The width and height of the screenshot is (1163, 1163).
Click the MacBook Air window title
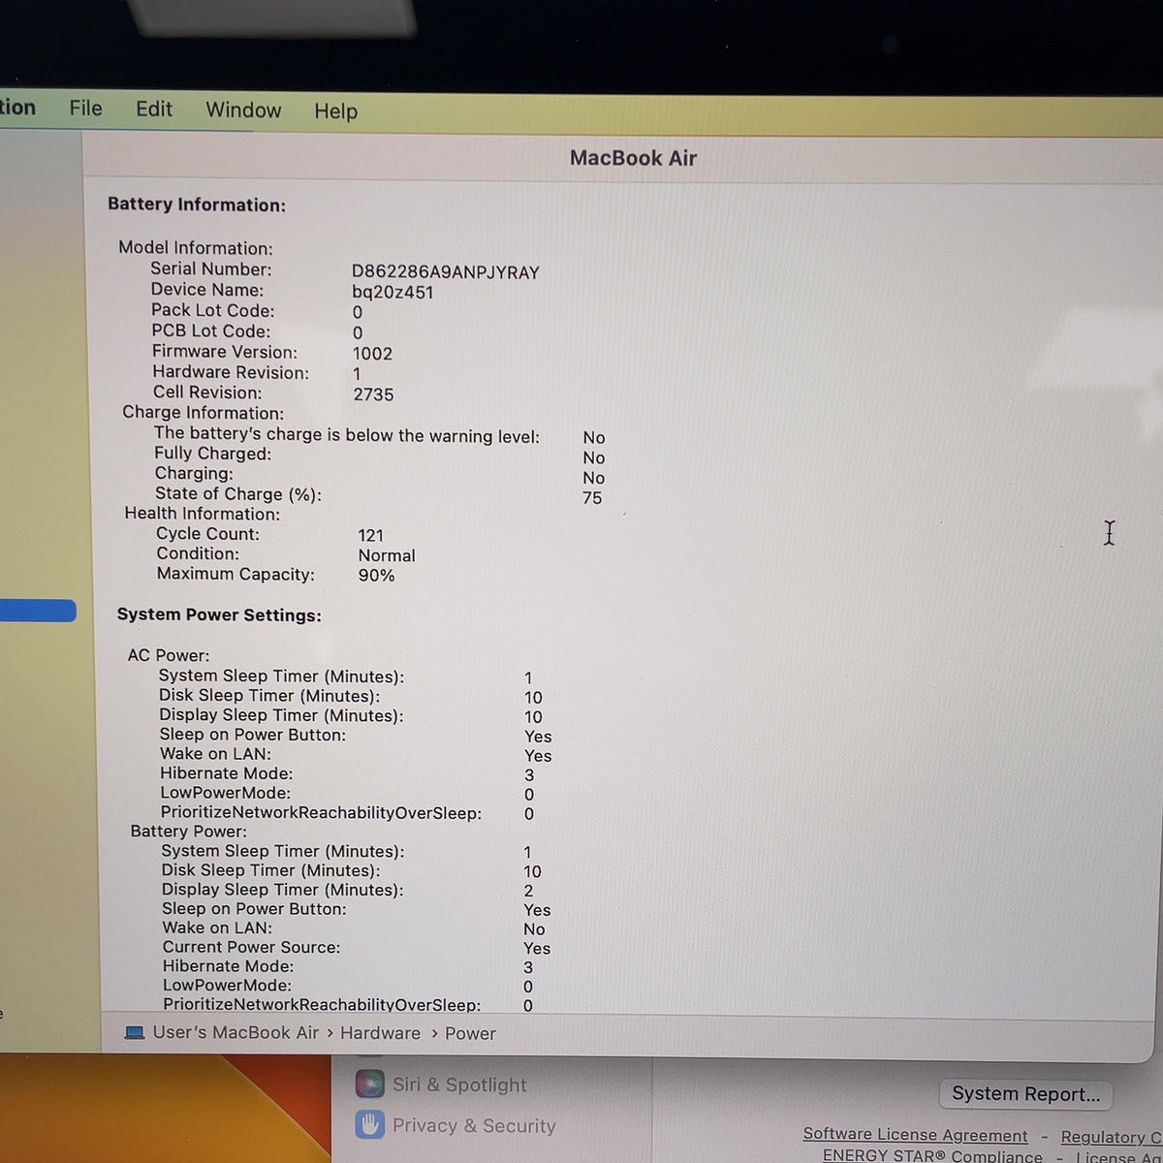633,158
